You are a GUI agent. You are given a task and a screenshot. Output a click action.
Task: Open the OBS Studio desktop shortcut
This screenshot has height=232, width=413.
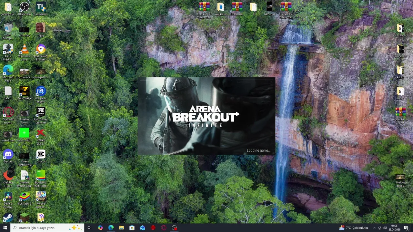pos(24,9)
